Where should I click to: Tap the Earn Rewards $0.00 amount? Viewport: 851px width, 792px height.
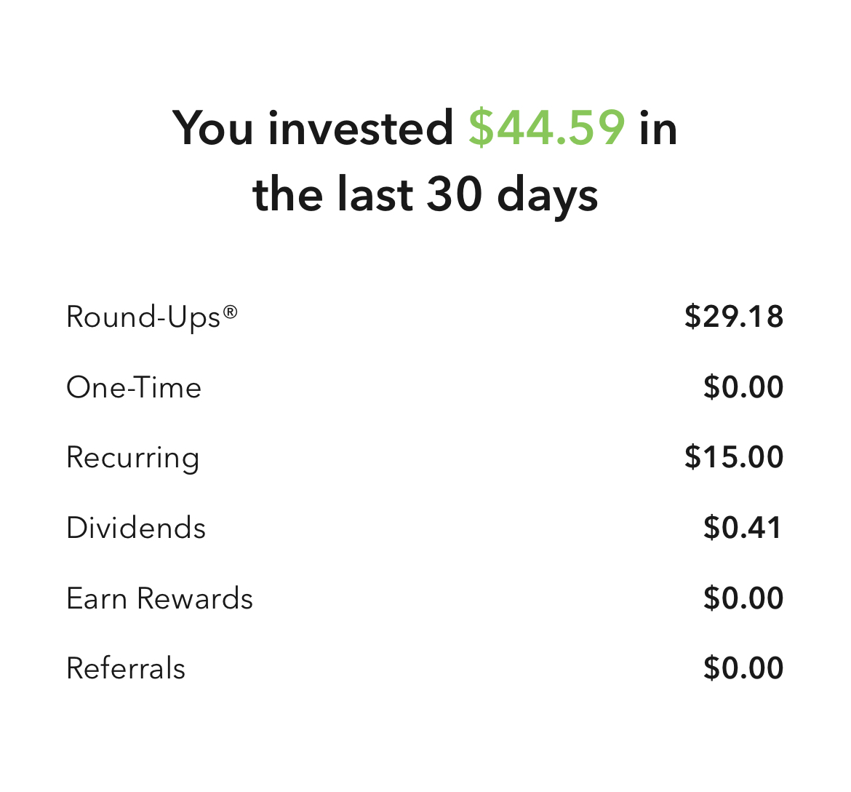coord(743,598)
